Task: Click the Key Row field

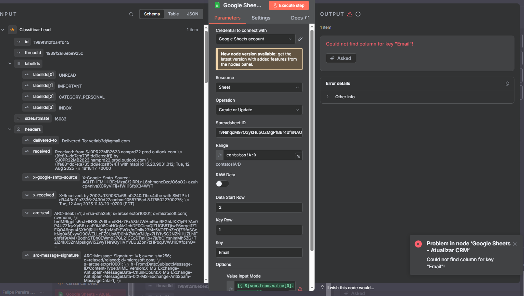Action: (259, 230)
